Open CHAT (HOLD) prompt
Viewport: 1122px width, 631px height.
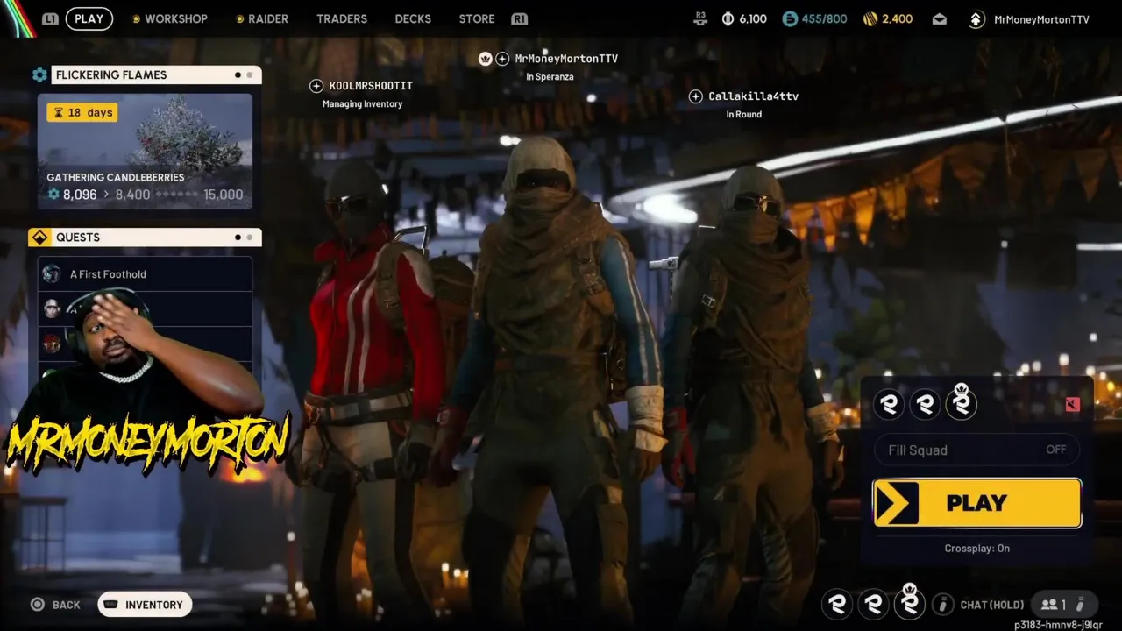pos(992,605)
